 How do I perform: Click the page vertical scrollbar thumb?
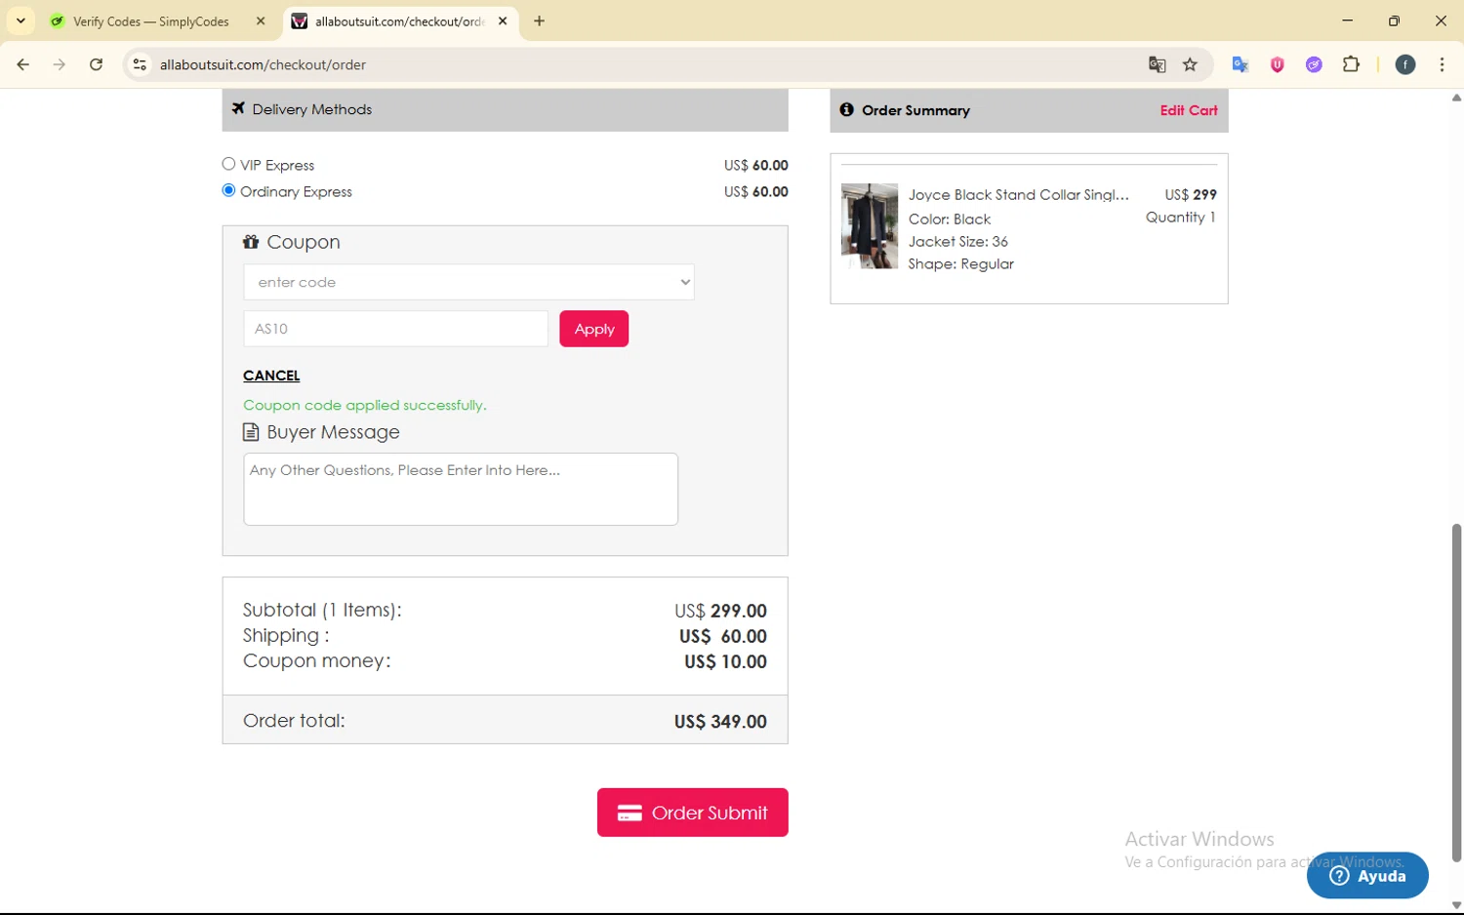pyautogui.click(x=1456, y=693)
